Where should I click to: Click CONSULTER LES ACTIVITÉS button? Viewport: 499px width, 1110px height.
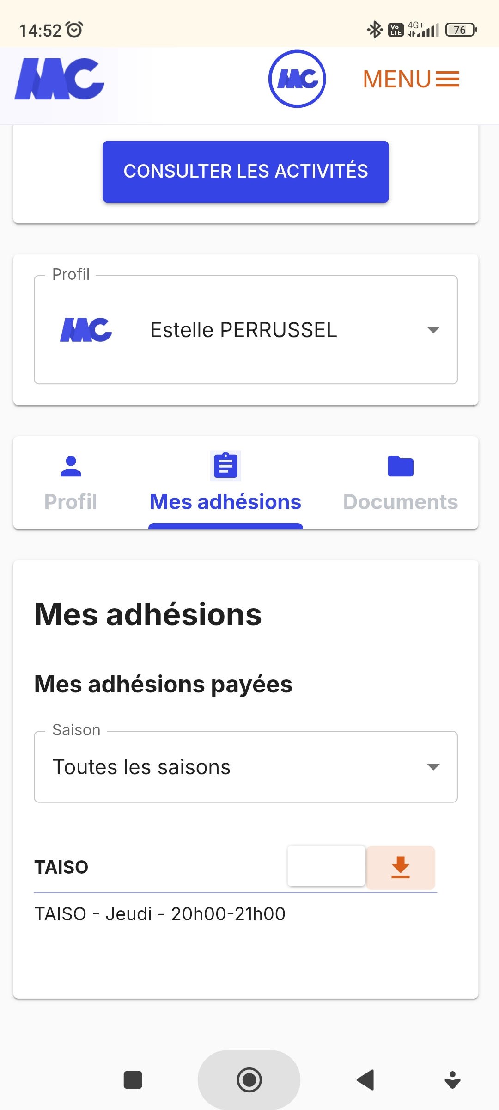click(246, 172)
